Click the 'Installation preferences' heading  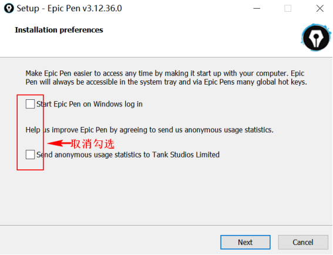click(x=59, y=30)
